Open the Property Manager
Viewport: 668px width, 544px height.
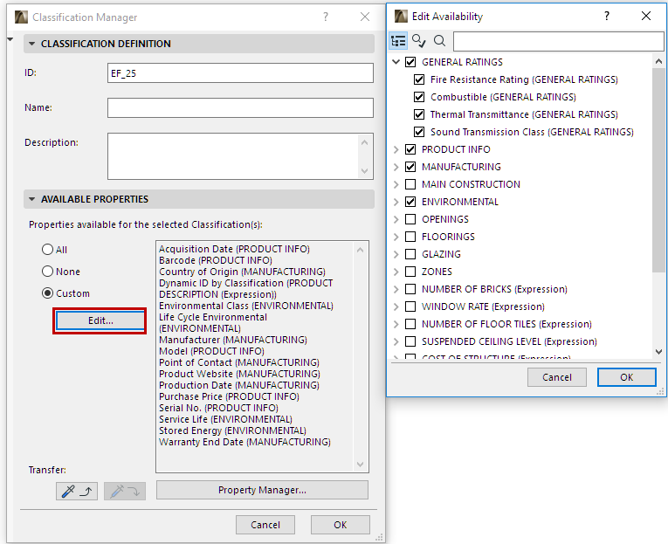(262, 490)
